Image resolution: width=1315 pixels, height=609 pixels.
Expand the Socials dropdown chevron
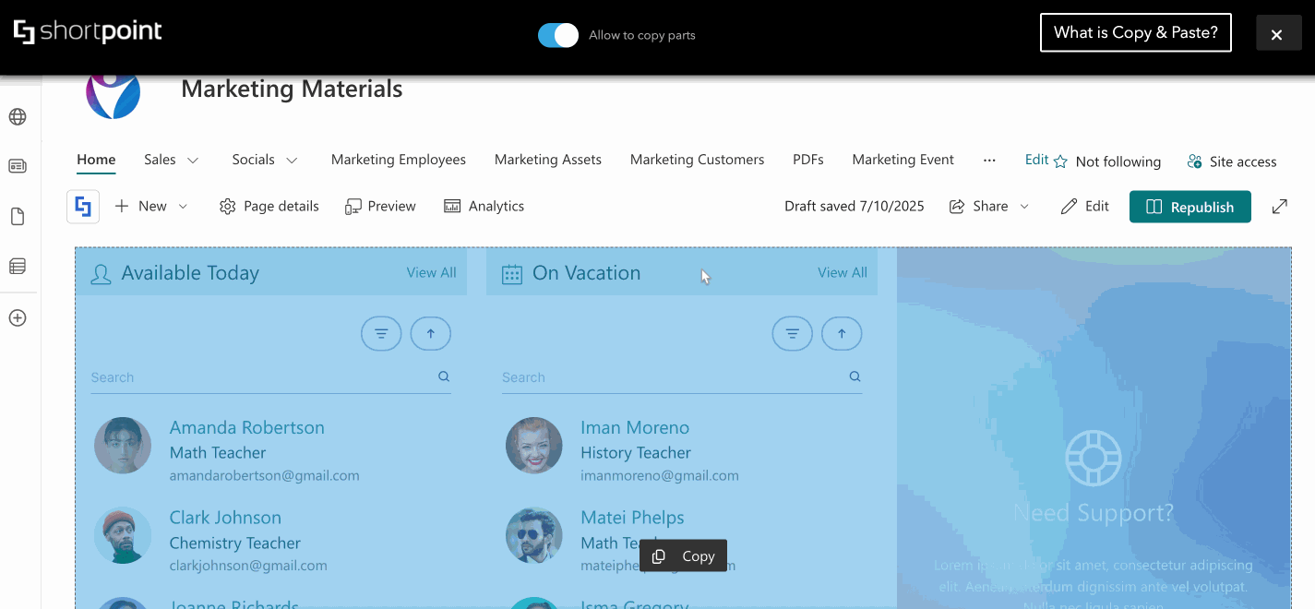[292, 161]
